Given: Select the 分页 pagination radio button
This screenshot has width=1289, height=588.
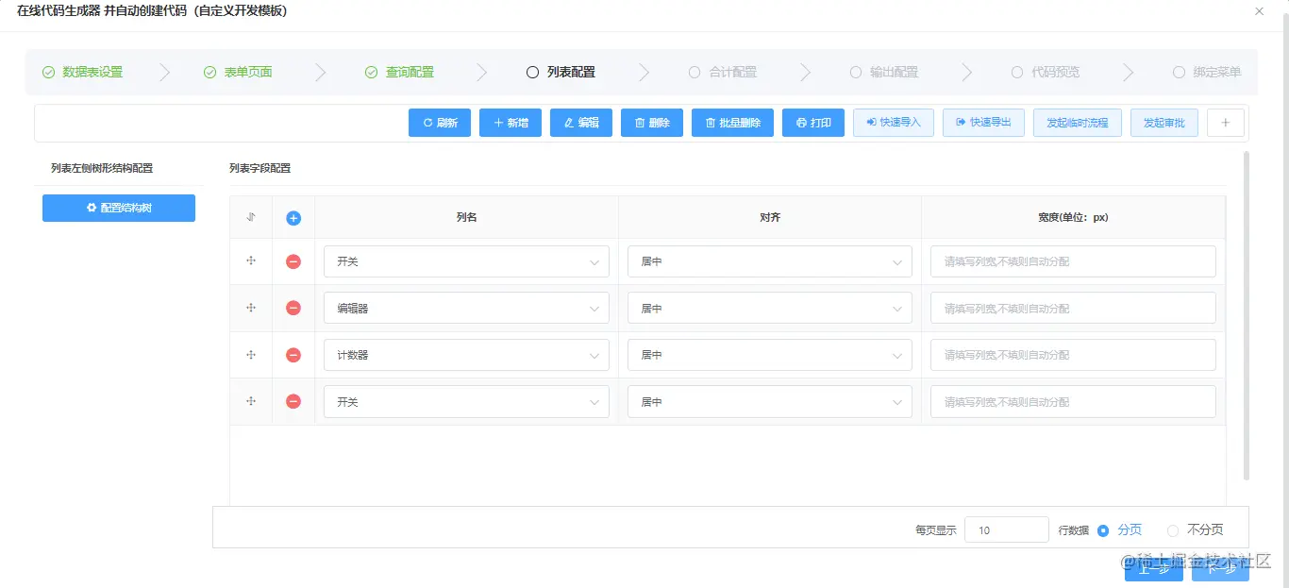Looking at the screenshot, I should click(x=1102, y=529).
